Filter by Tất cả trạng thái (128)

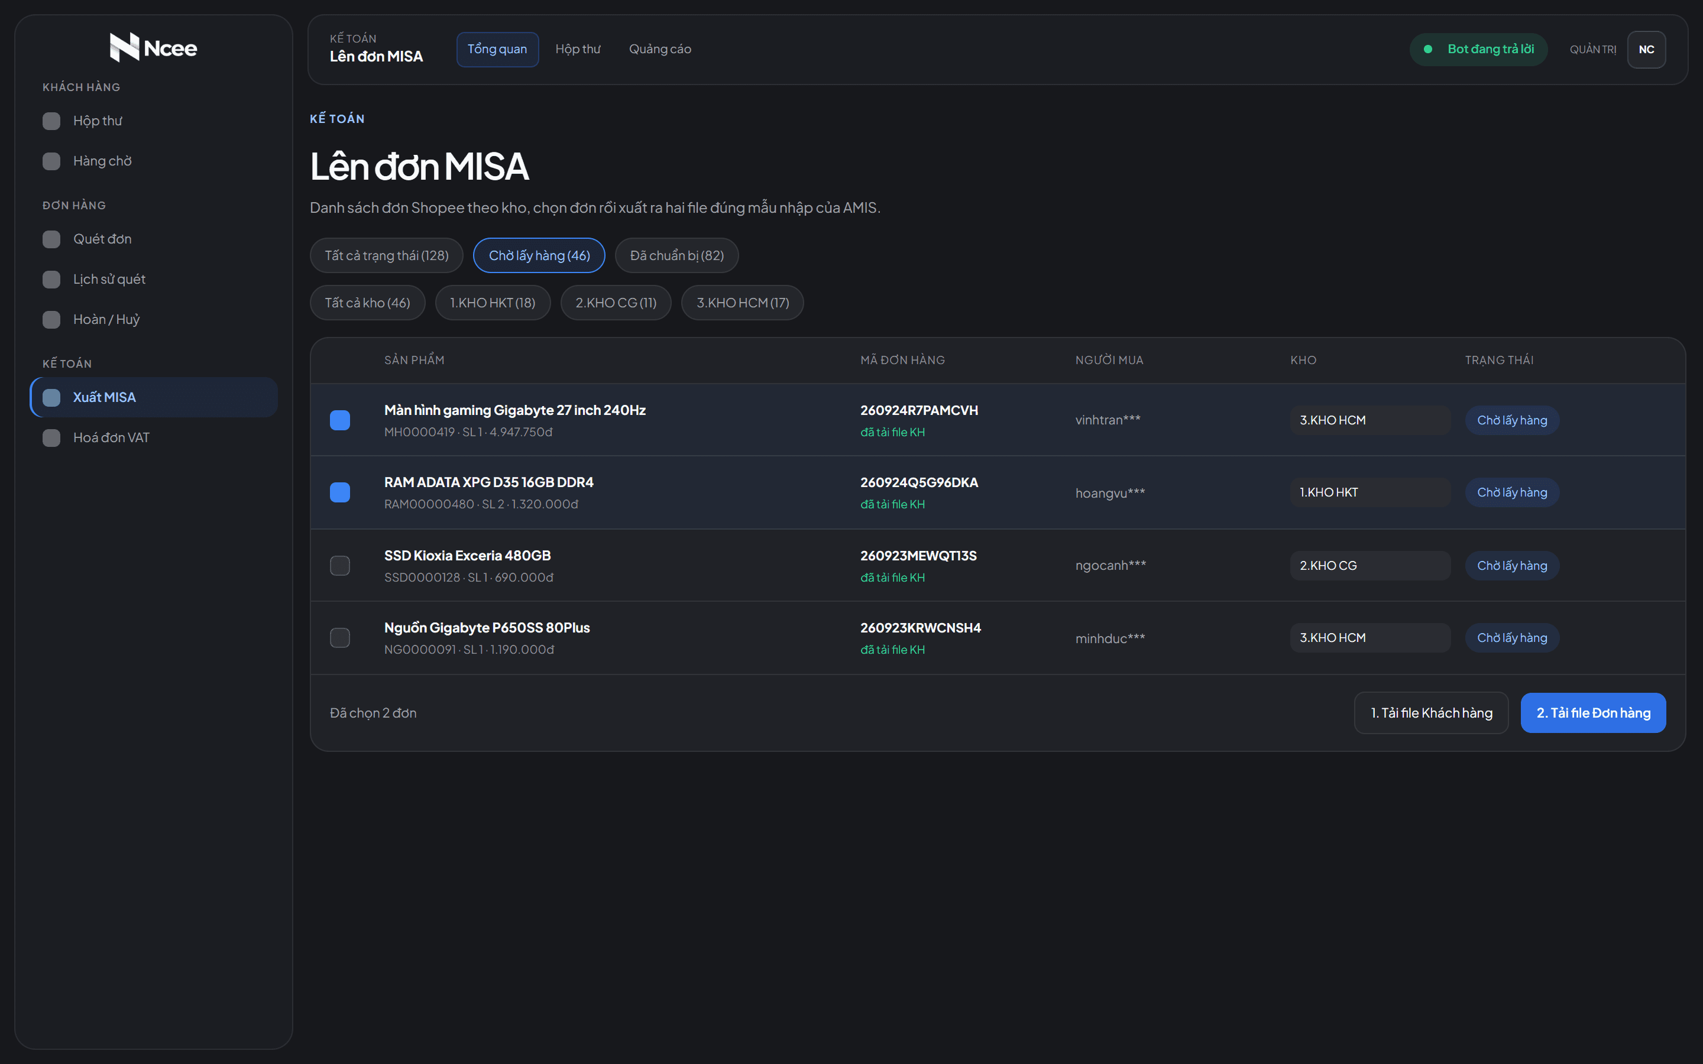[386, 255]
